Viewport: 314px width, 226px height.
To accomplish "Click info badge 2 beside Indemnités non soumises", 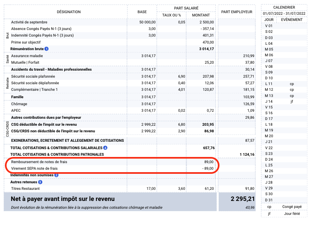I will (57, 175).
